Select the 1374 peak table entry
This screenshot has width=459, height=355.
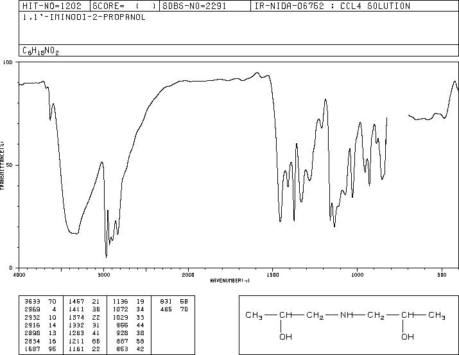[84, 317]
